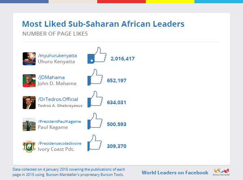Click the thumbs-up icon beside Uhuru Kenyatta

(x=97, y=56)
